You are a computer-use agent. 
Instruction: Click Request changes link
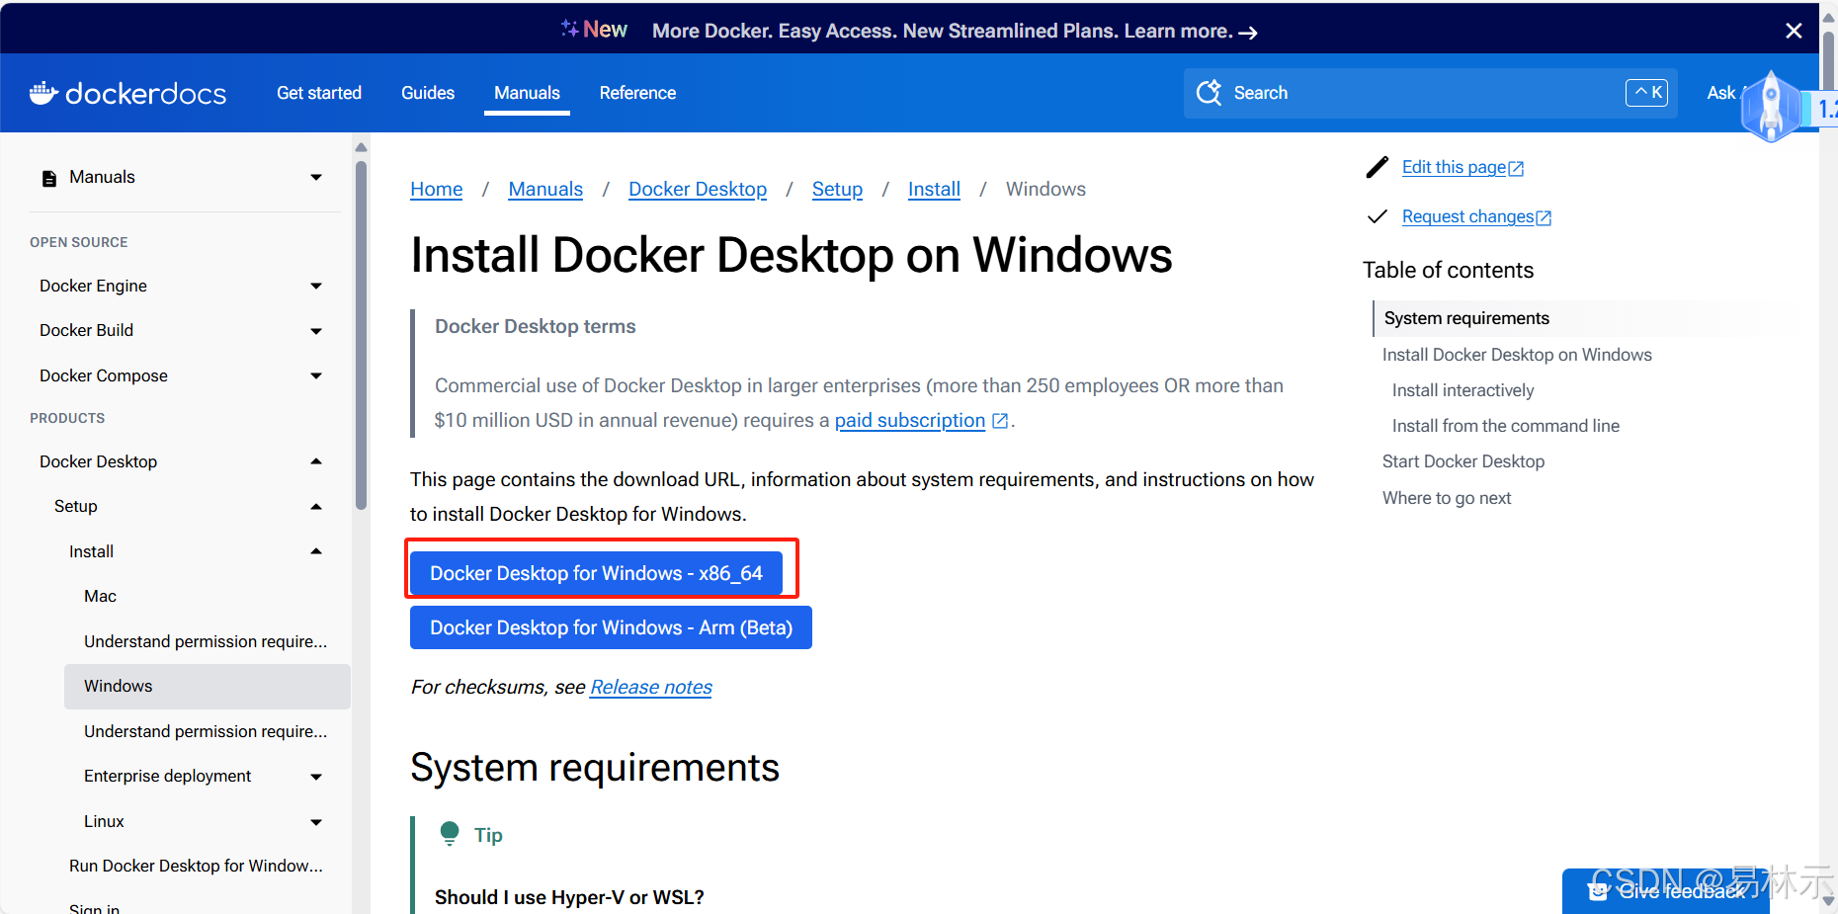click(1468, 216)
